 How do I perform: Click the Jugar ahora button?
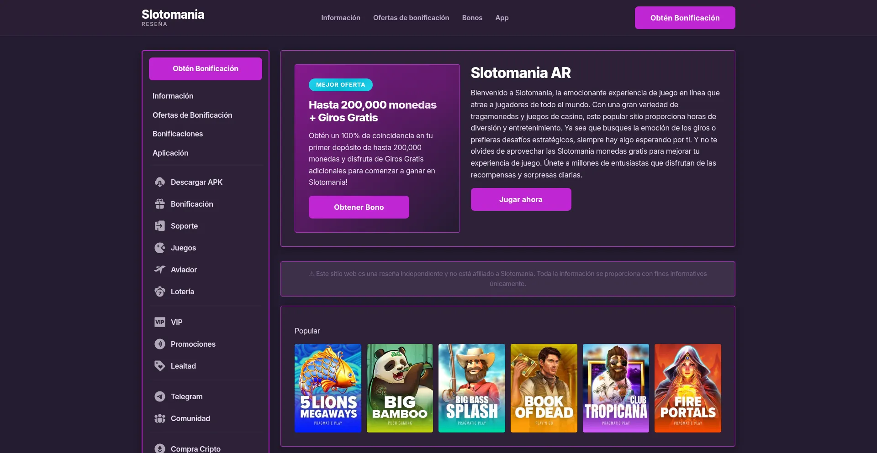pyautogui.click(x=521, y=199)
